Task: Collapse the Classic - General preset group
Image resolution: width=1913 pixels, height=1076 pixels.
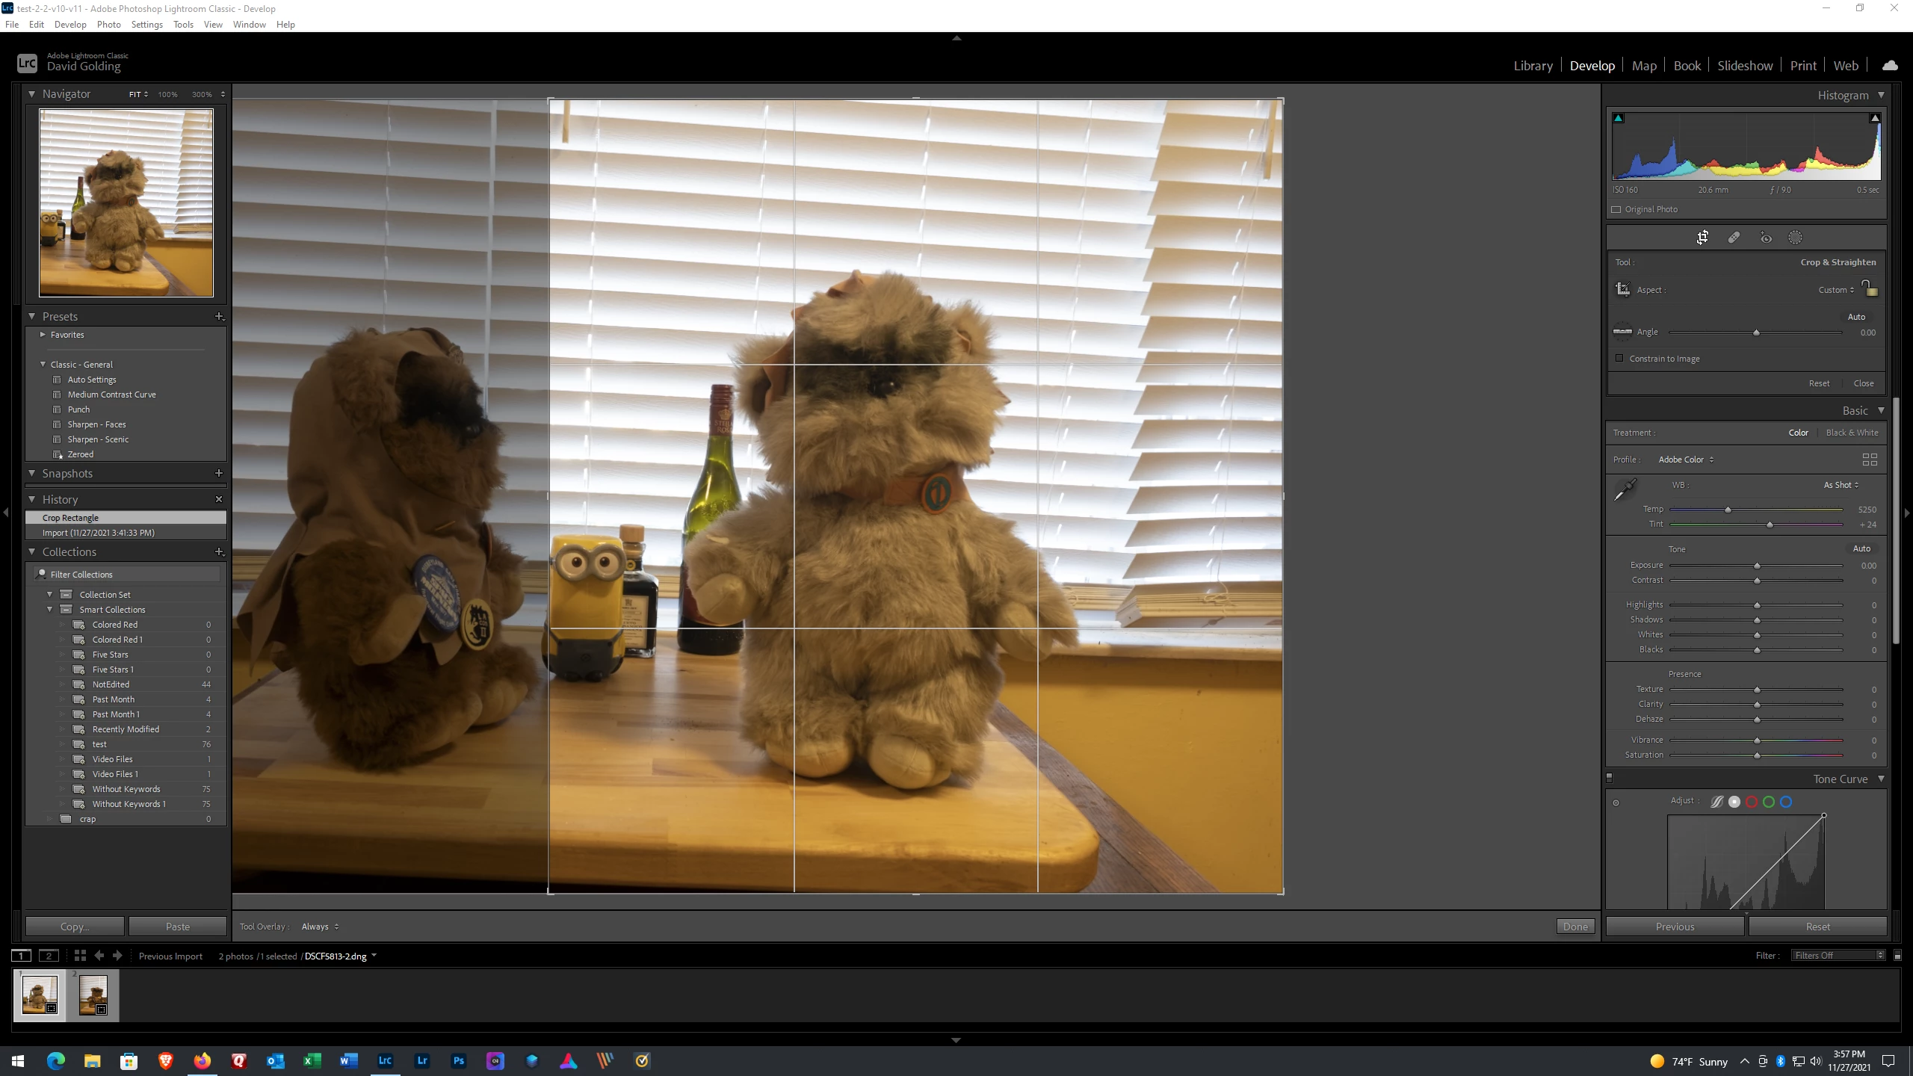Action: (x=43, y=365)
